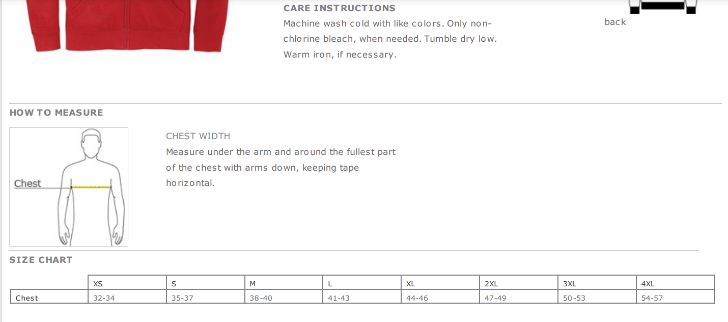Click the yellow chest tape line in diagram

[x=91, y=187]
